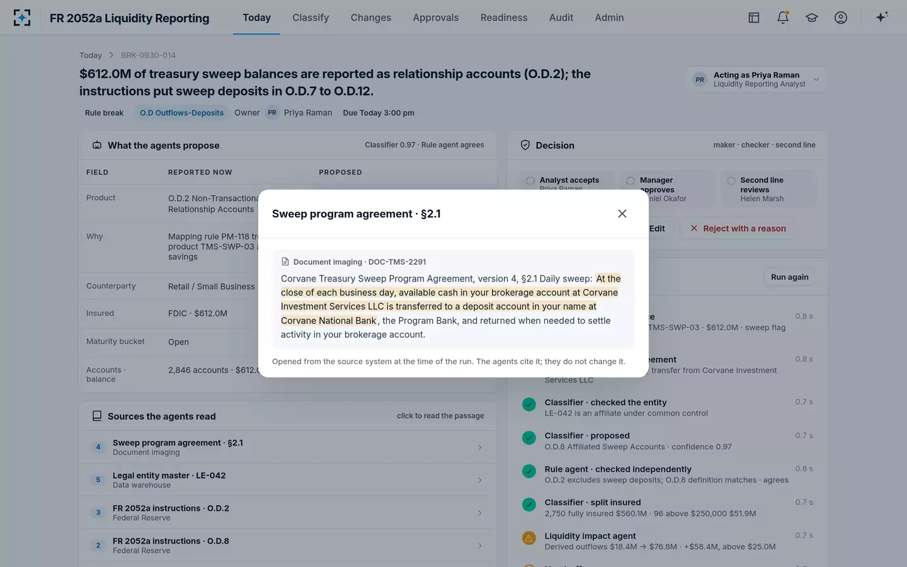This screenshot has width=907, height=567.
Task: Click the document icon beside Document imaging
Action: point(285,261)
